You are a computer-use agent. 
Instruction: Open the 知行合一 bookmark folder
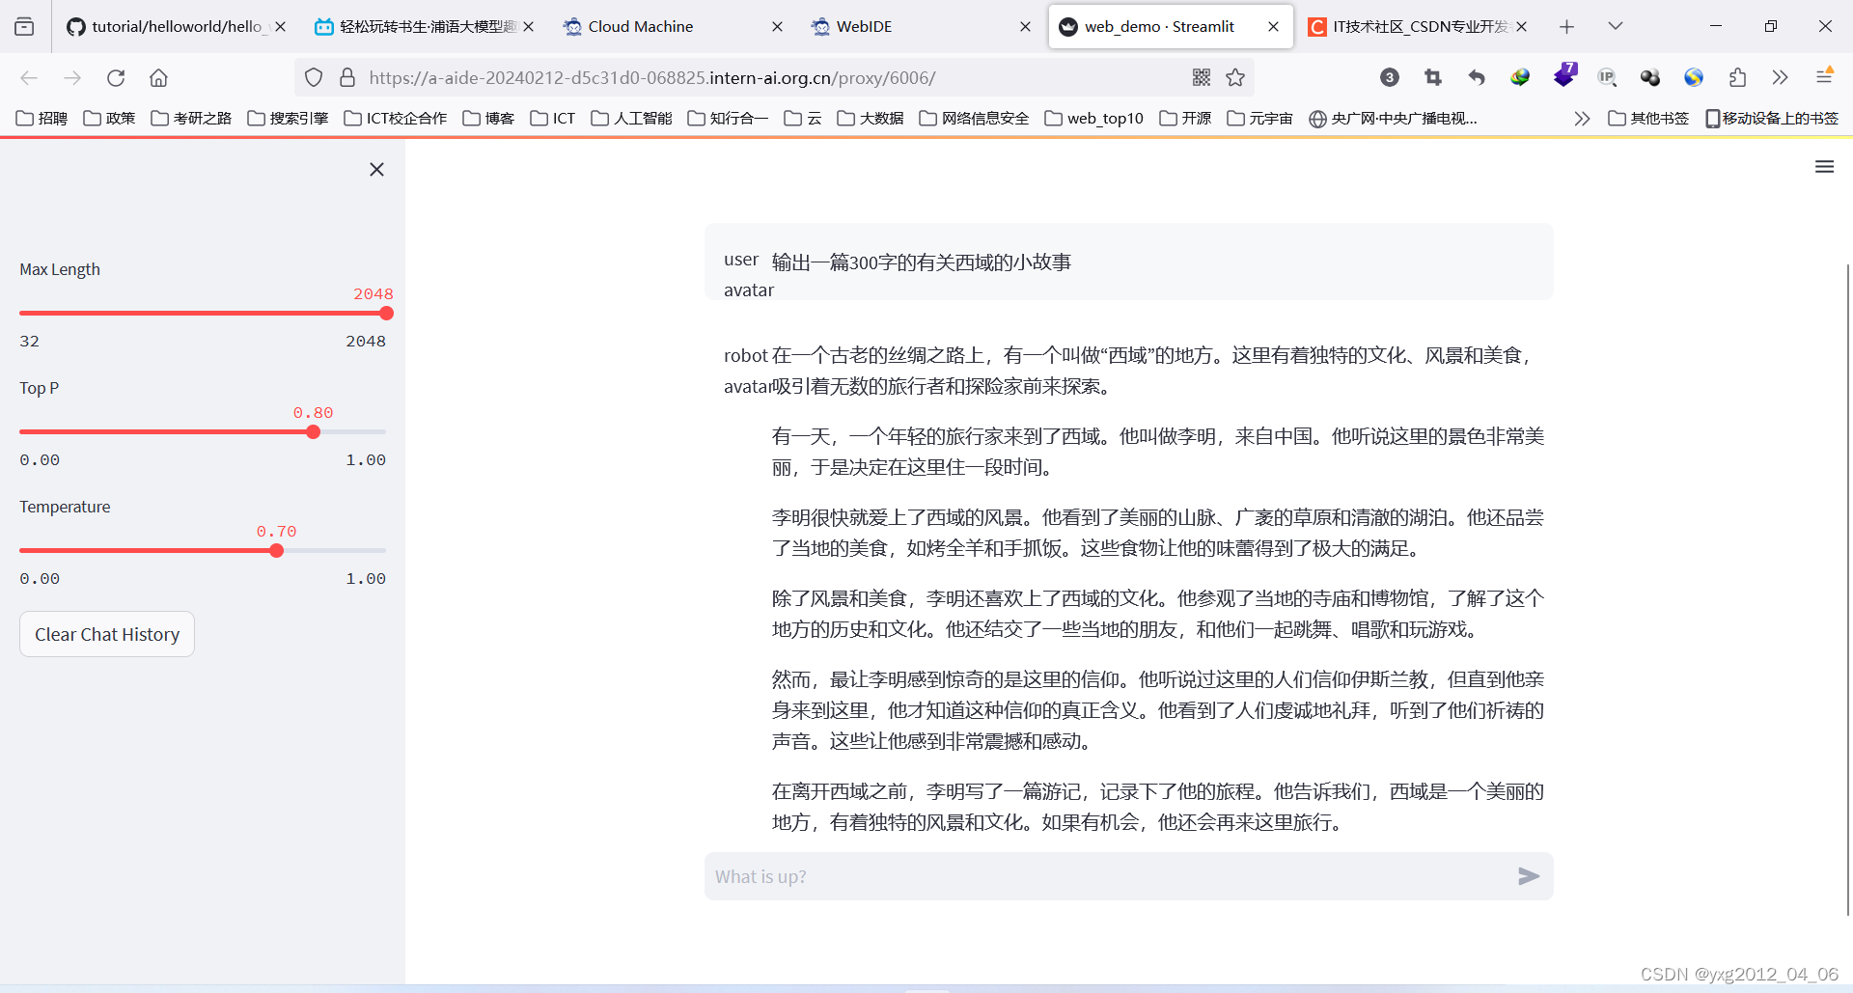pyautogui.click(x=728, y=118)
